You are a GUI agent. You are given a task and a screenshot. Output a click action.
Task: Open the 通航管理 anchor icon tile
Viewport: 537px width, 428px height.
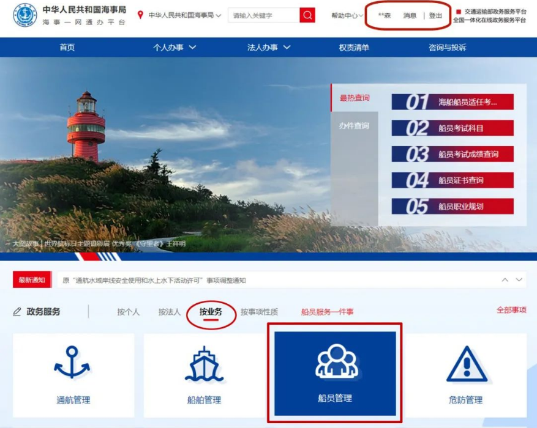[x=73, y=375]
